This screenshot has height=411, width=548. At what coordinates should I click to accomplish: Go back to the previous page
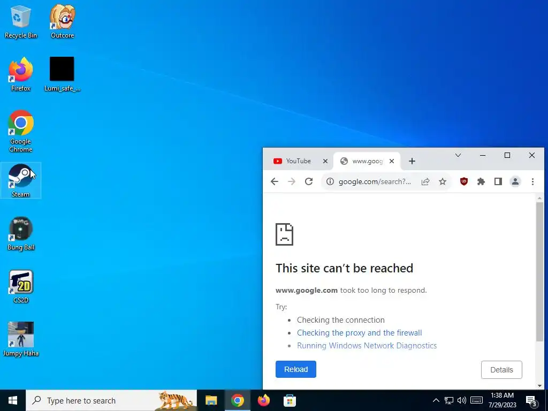[275, 181]
